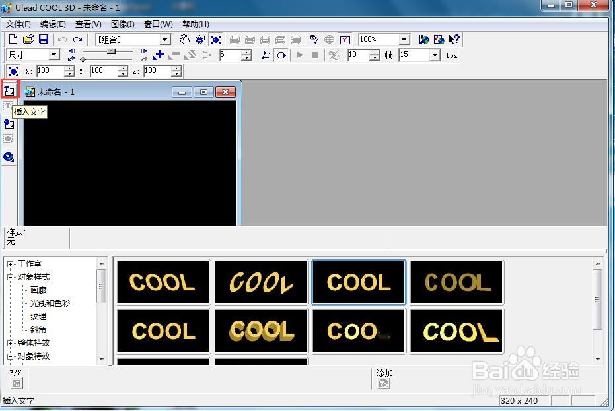Expand the 工作室 tree node

pyautogui.click(x=10, y=264)
